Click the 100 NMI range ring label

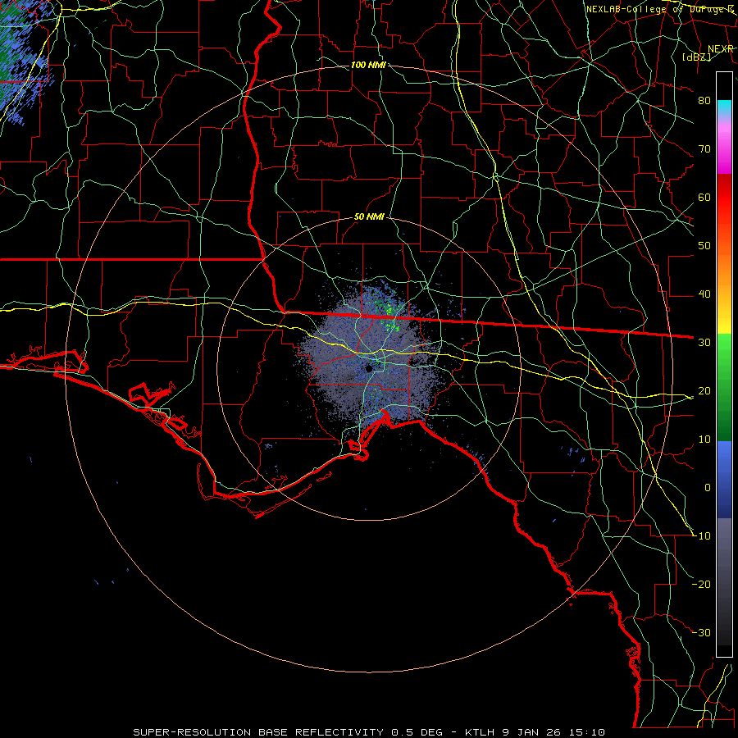pyautogui.click(x=368, y=65)
